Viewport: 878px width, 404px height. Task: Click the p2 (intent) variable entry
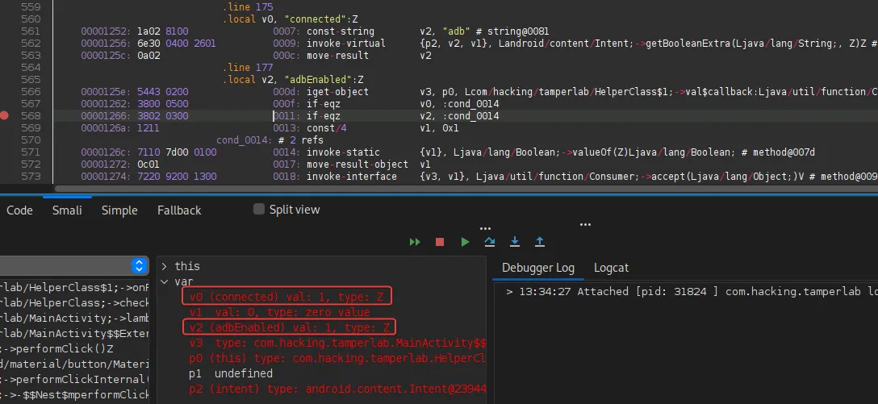(323, 389)
